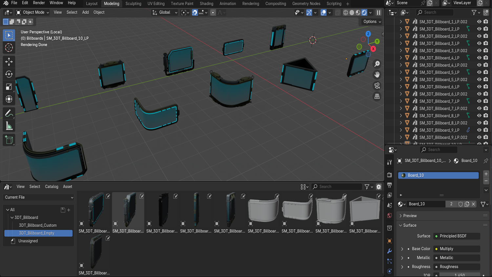This screenshot has width=492, height=277.
Task: Collapse the 3DT_Billboard catalog
Action: tap(12, 218)
